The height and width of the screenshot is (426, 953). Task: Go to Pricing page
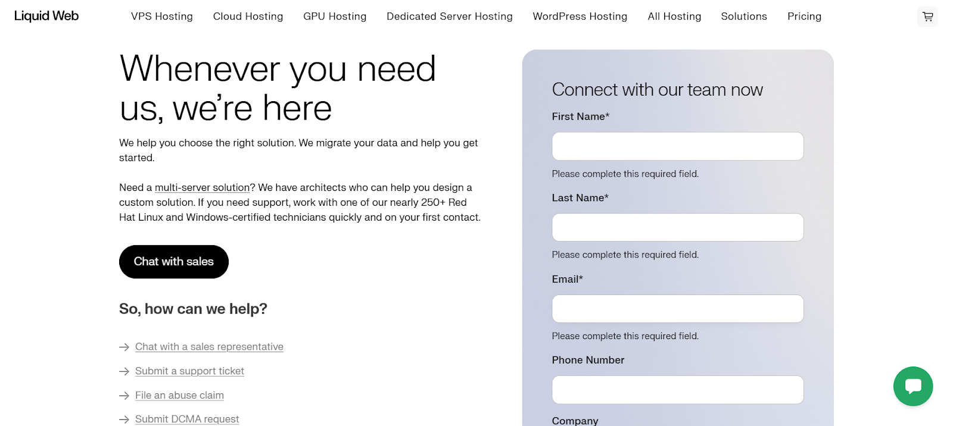[804, 17]
